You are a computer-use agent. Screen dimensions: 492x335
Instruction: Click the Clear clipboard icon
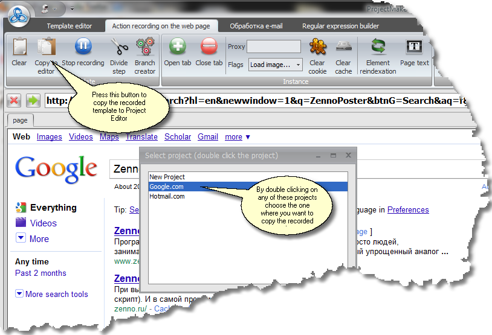[19, 48]
